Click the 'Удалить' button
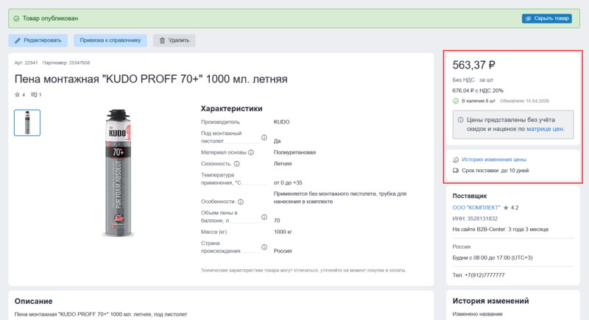 (x=174, y=40)
